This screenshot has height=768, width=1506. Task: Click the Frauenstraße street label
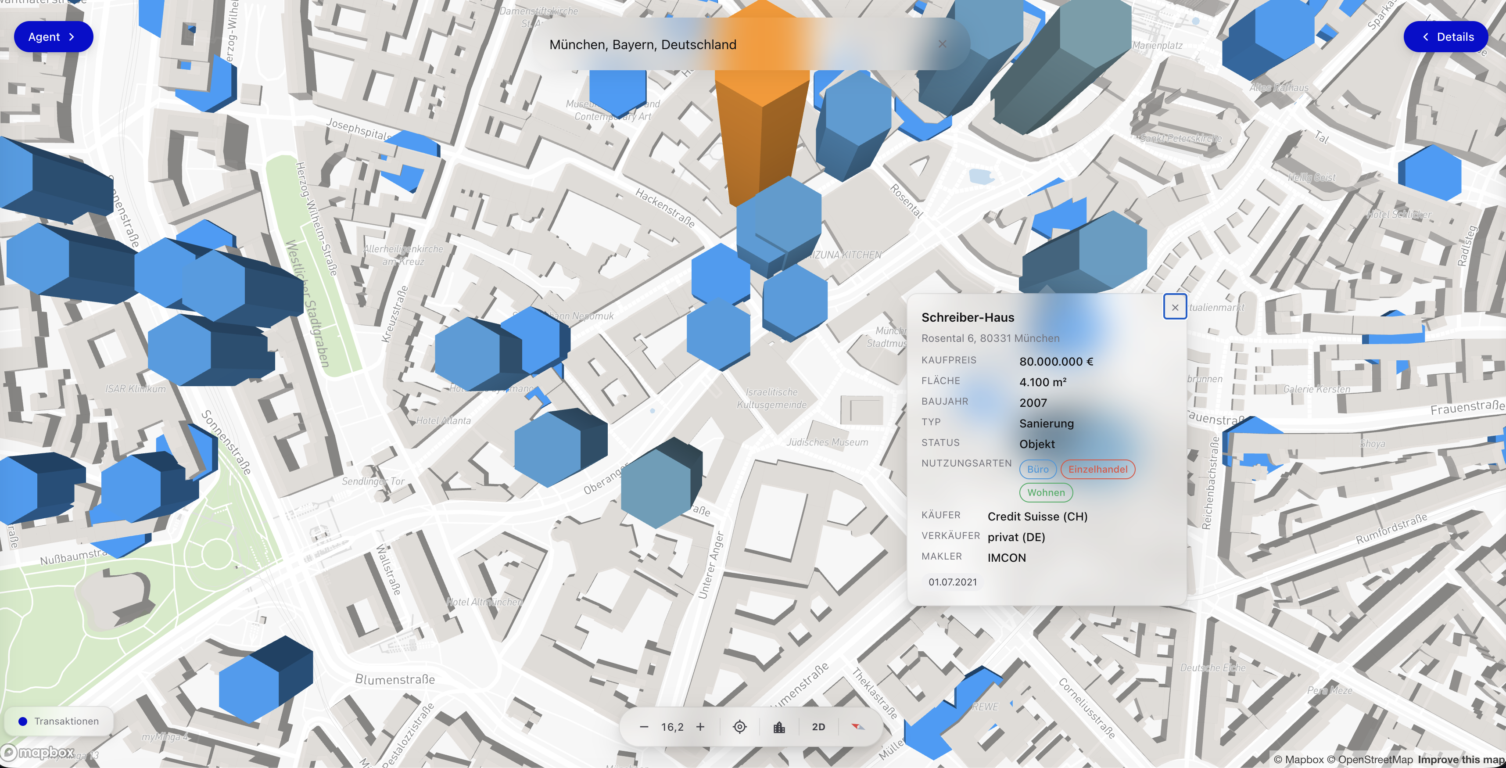tap(1467, 407)
